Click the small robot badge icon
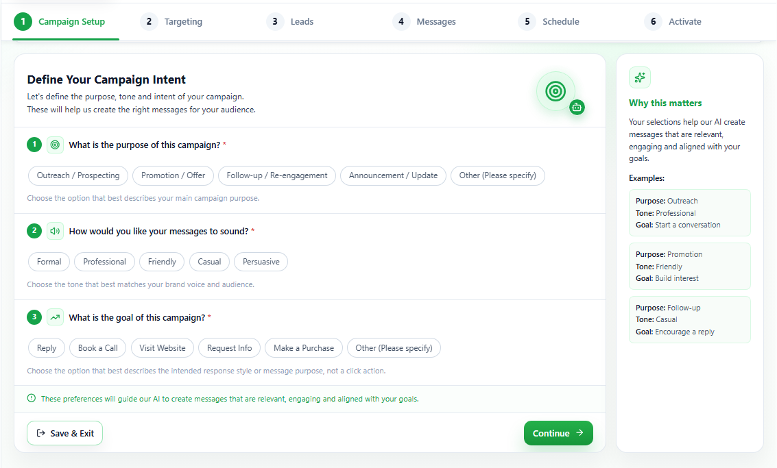Screen dimensions: 777x468 tap(577, 107)
